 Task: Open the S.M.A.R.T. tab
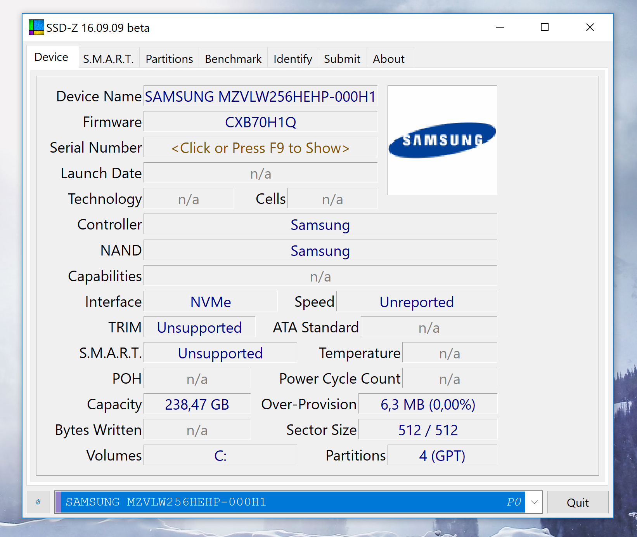(x=108, y=59)
